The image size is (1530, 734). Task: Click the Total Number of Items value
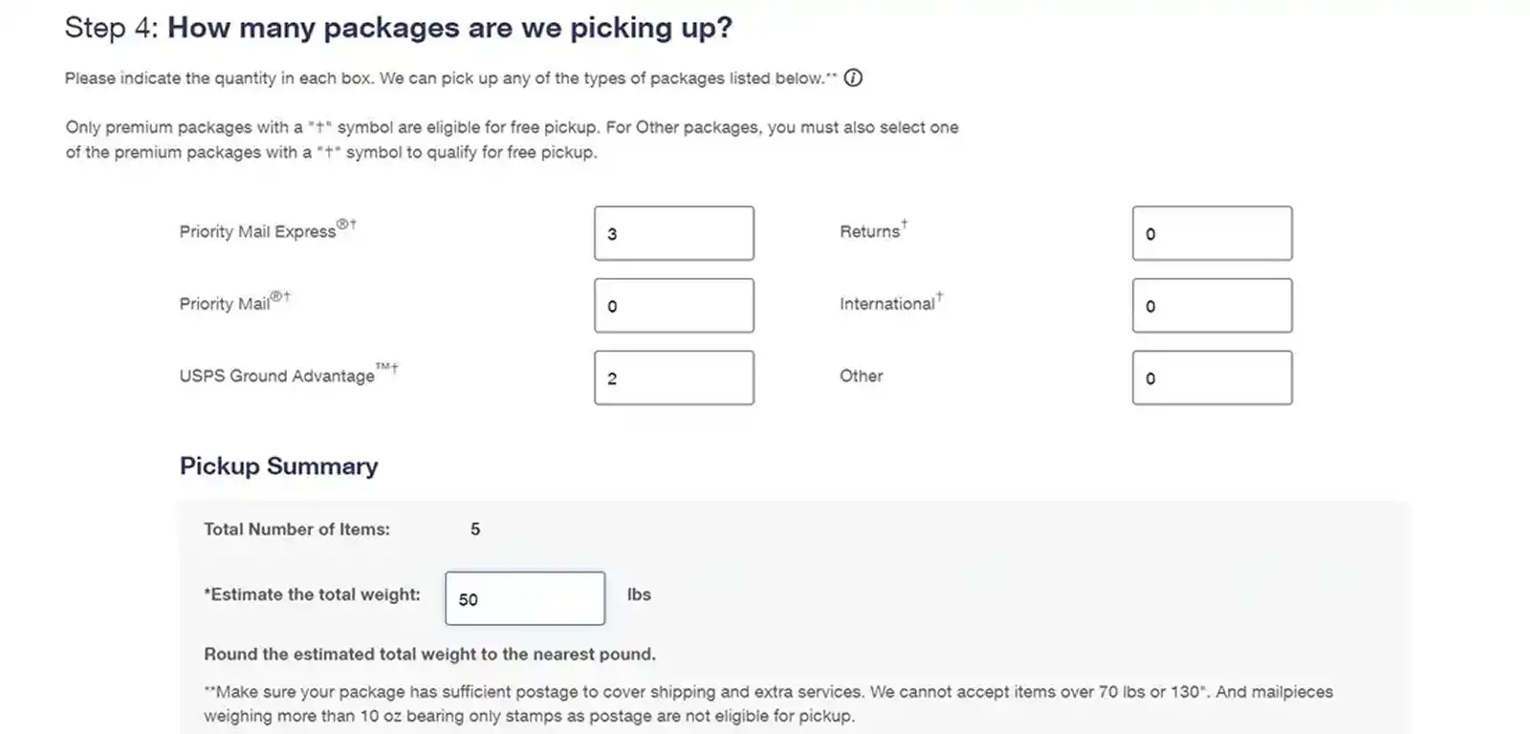474,529
